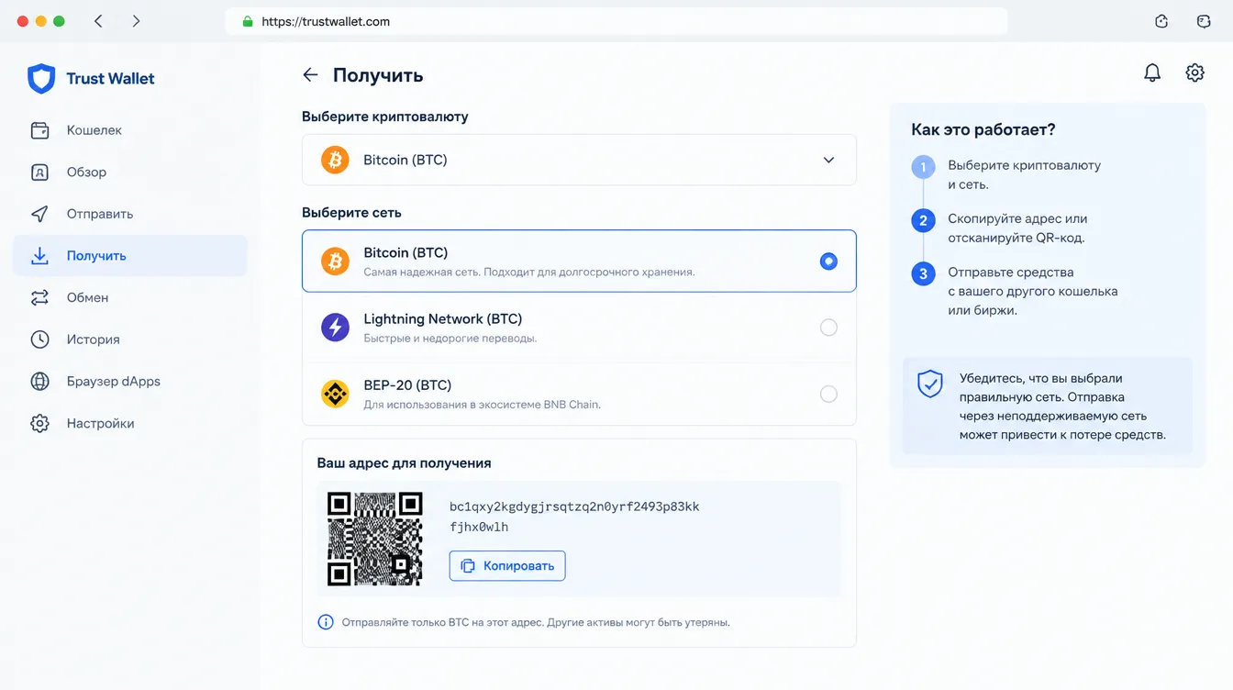Click the QR code image
Image resolution: width=1233 pixels, height=690 pixels.
pos(375,539)
